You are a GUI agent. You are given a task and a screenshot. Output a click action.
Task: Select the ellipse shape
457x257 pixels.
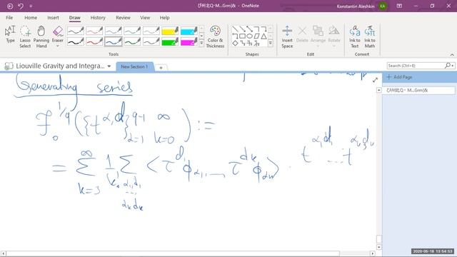point(249,36)
